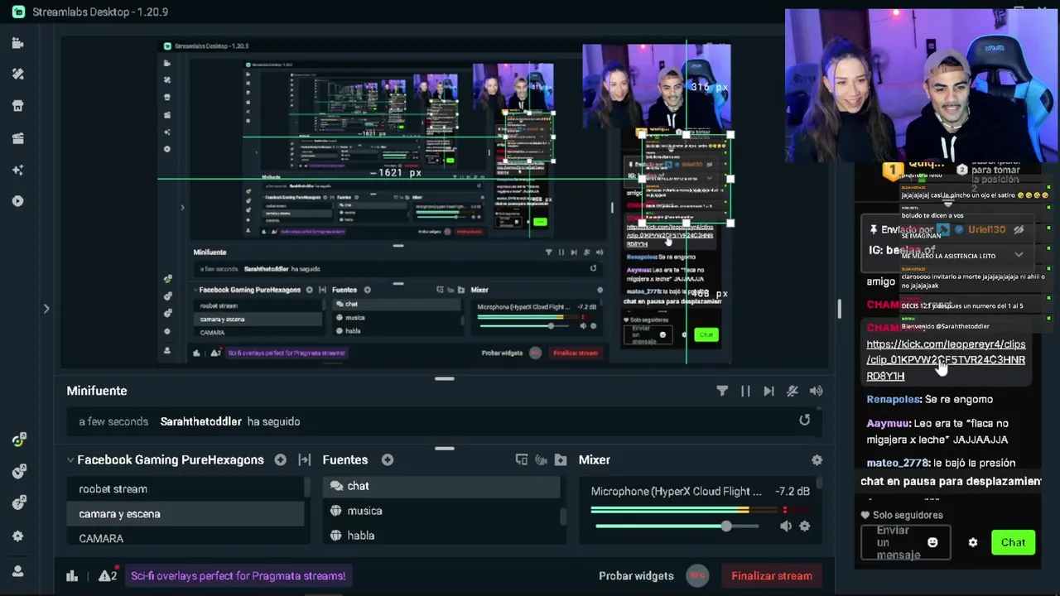This screenshot has width=1060, height=596.
Task: Open the performance stats bar-chart icon
Action: click(x=72, y=576)
